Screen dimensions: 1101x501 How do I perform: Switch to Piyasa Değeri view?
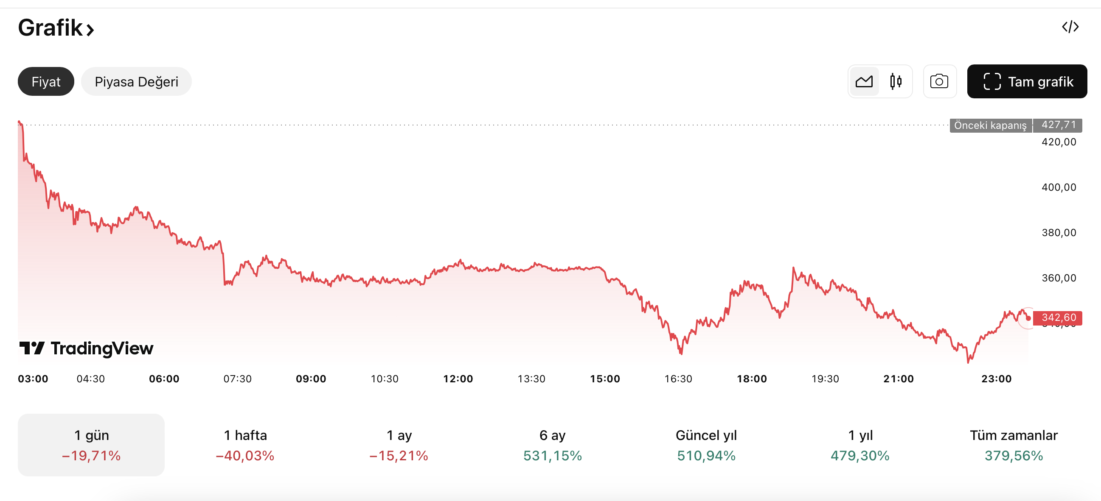136,81
